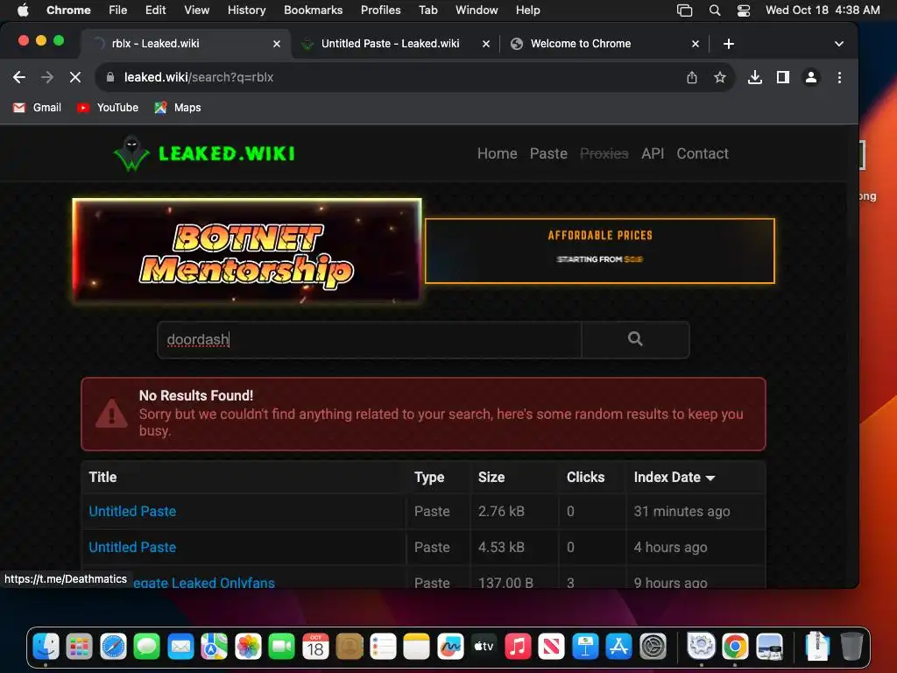Viewport: 897px width, 673px height.
Task: Open Calendar showing 18 in dock
Action: pyautogui.click(x=315, y=647)
